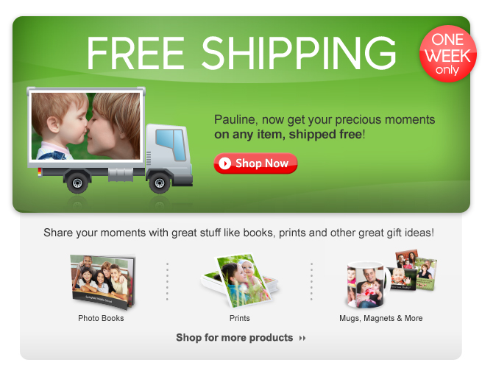Viewport: 482px width, 385px height.
Task: Click the red Shop Now button
Action: pyautogui.click(x=255, y=163)
